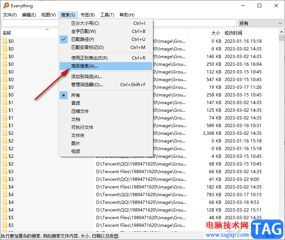Open the 工具(T) menu
Viewport: 285px width, 240px height.
tap(107, 15)
